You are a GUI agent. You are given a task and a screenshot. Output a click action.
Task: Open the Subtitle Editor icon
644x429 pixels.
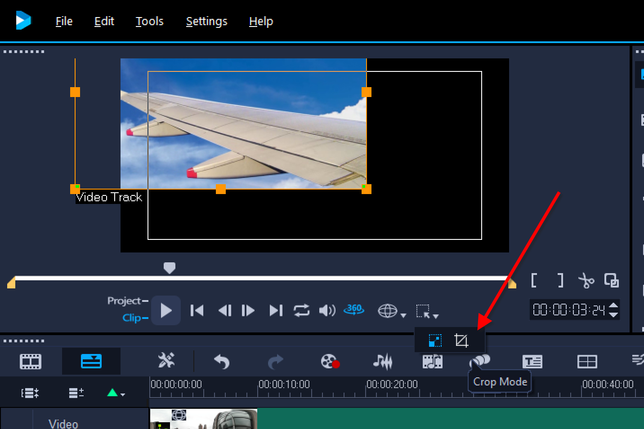tap(532, 362)
